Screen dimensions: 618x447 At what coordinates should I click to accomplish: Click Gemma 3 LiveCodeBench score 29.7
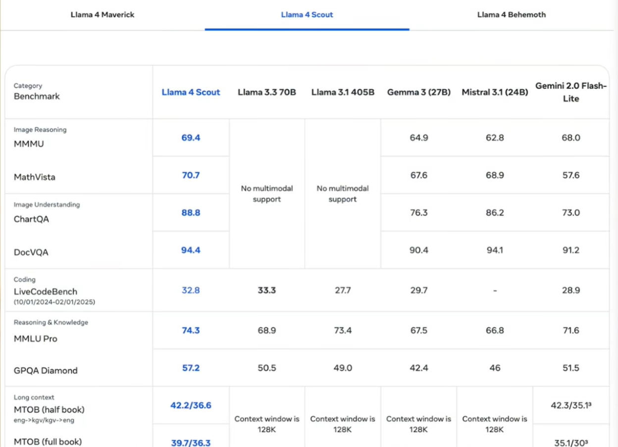419,291
